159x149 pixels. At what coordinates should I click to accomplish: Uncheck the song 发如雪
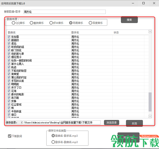coord(9,37)
